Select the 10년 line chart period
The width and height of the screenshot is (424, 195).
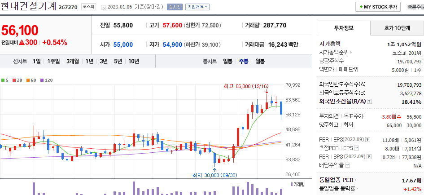pos(134,61)
